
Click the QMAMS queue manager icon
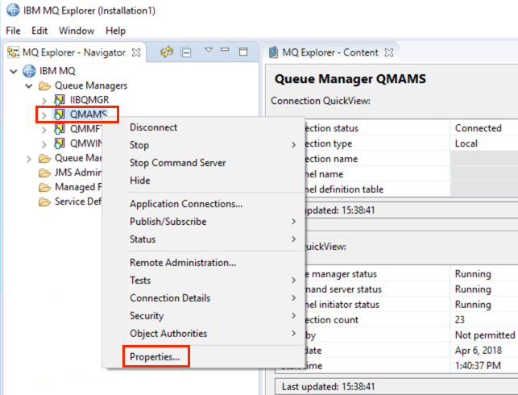click(x=60, y=114)
